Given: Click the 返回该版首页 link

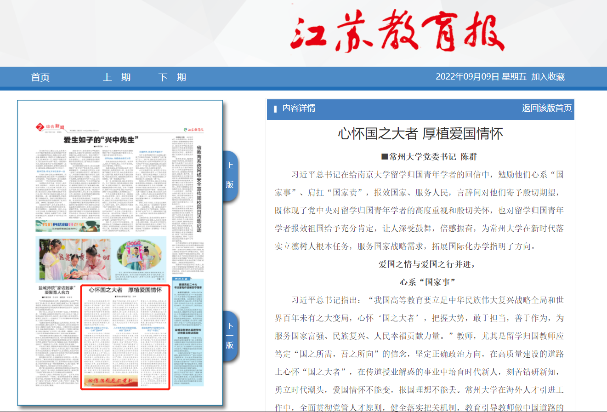Looking at the screenshot, I should pos(546,108).
